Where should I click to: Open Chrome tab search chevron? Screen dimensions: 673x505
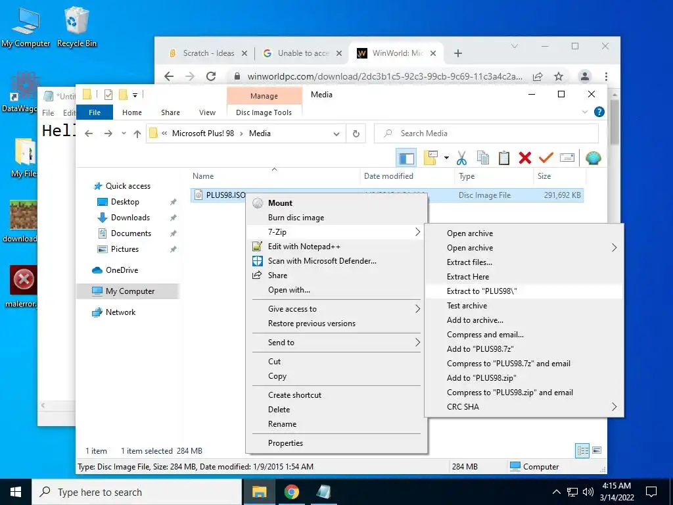coord(515,46)
